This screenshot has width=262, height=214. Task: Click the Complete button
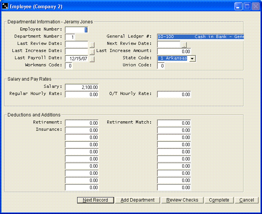[x=219, y=200]
